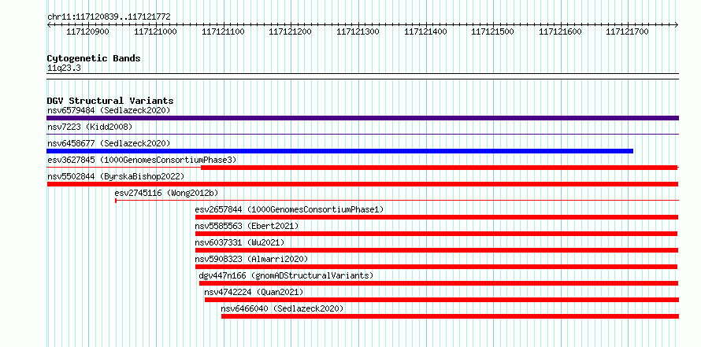The width and height of the screenshot is (701, 347).
Task: Click ruler position 117121300
Action: pos(358,31)
